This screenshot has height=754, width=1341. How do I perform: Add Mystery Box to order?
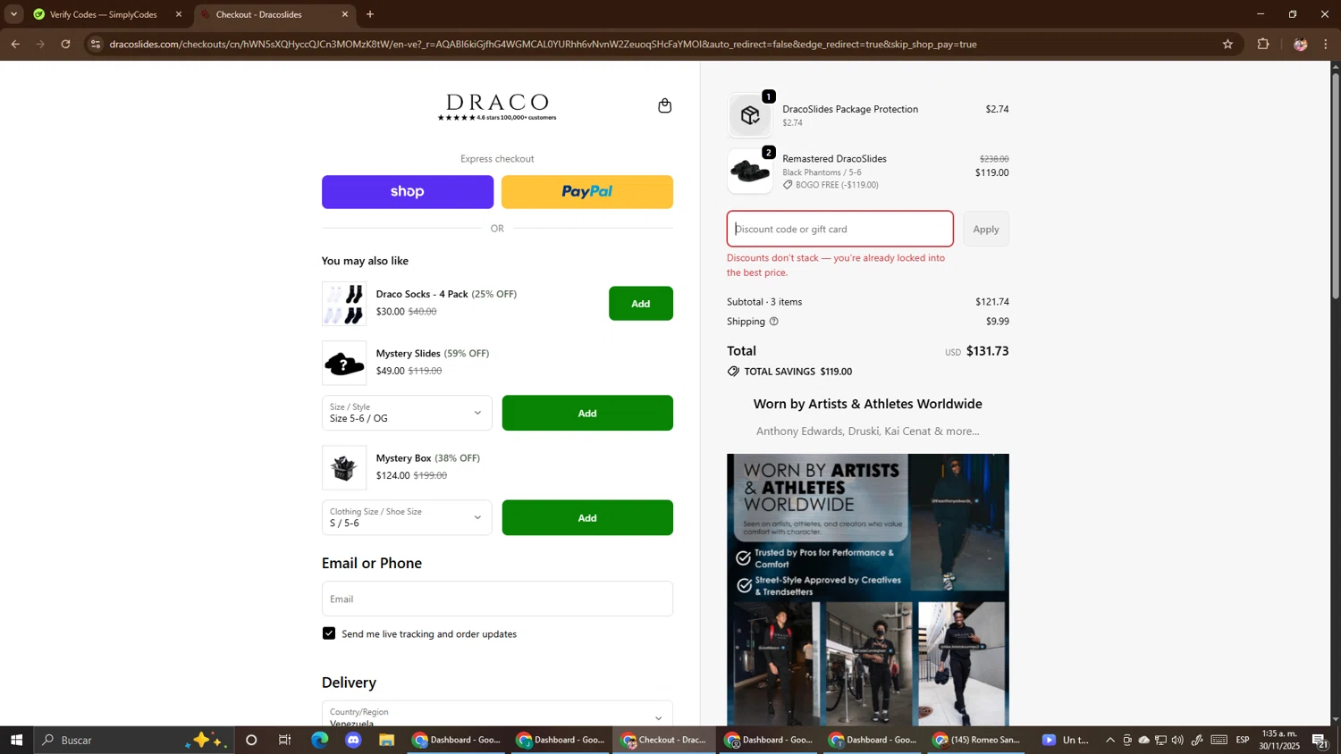tap(587, 517)
